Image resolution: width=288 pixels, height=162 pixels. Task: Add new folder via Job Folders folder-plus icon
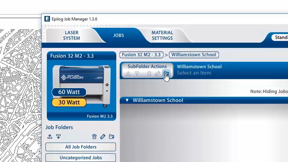pos(111,137)
